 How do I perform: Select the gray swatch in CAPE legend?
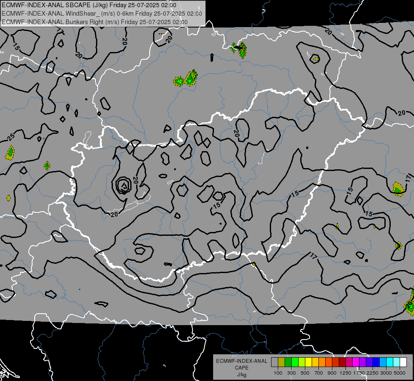coord(274,362)
